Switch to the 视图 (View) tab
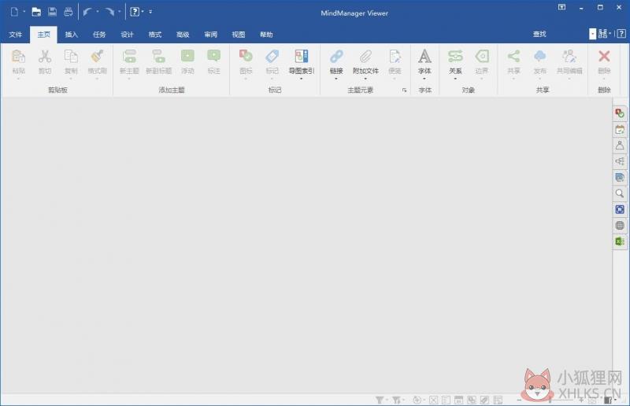Screen dimensions: 630x406 [x=239, y=35]
